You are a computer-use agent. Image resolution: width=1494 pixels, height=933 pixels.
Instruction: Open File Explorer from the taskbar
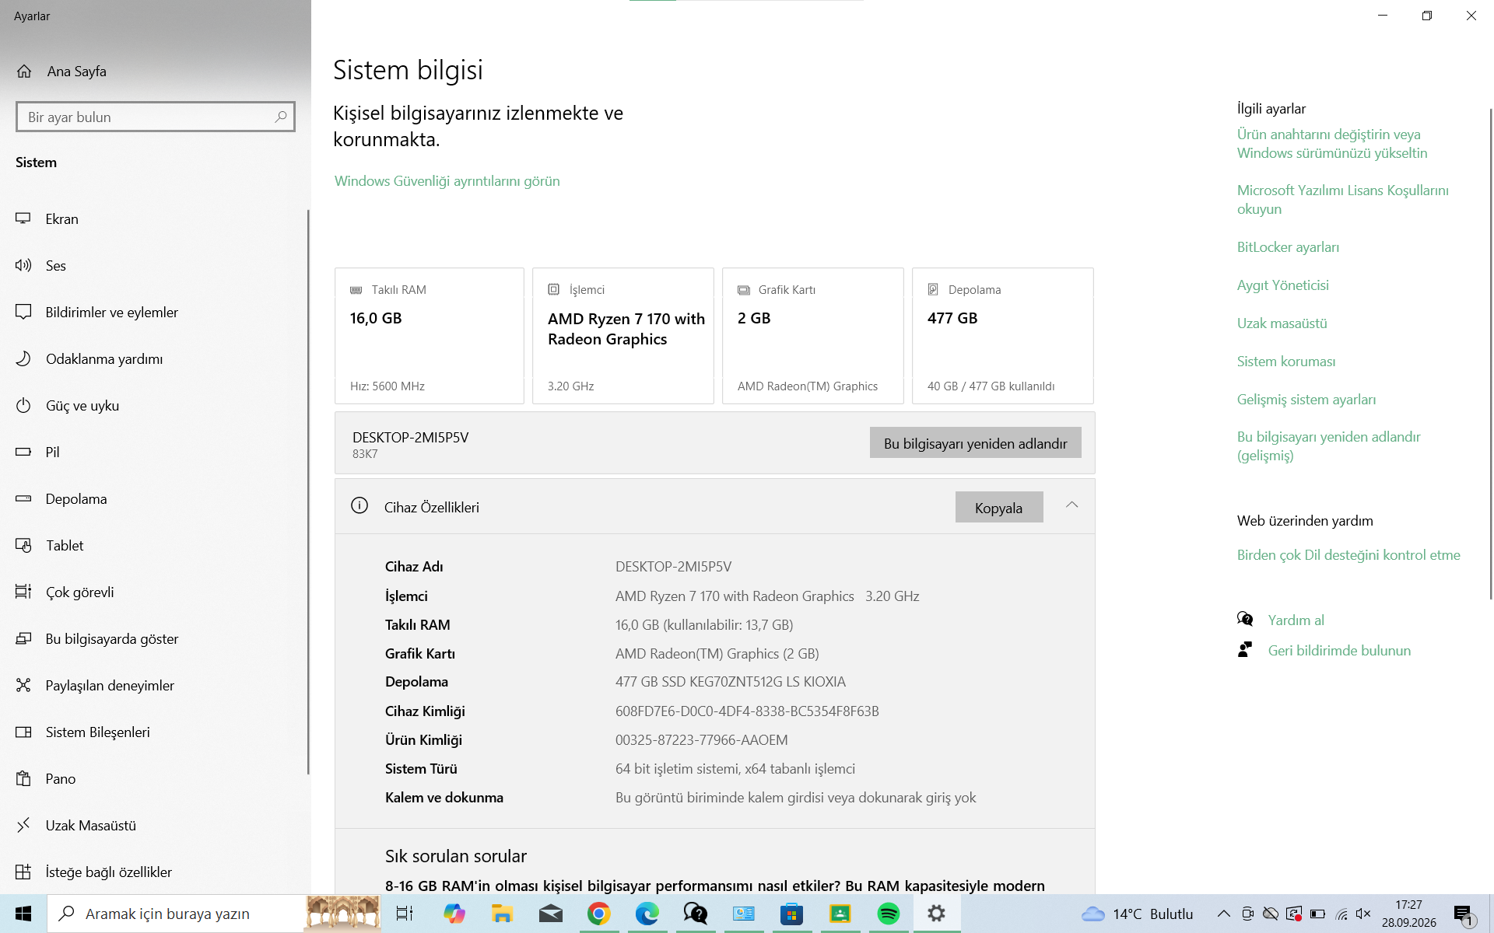(502, 914)
